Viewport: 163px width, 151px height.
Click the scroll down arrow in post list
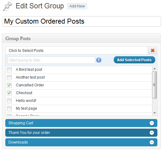(155, 113)
